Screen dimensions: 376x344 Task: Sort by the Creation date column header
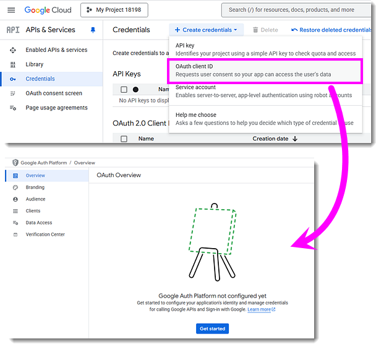coord(270,139)
